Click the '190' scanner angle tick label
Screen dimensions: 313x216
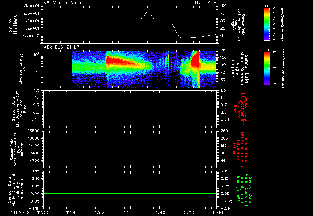pos(223,50)
